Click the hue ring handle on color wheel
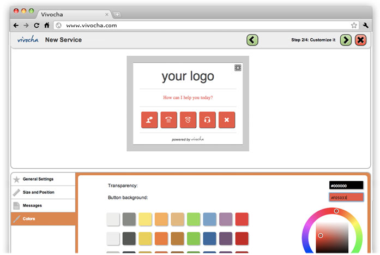Viewport: 380px width, 255px height. (336, 211)
